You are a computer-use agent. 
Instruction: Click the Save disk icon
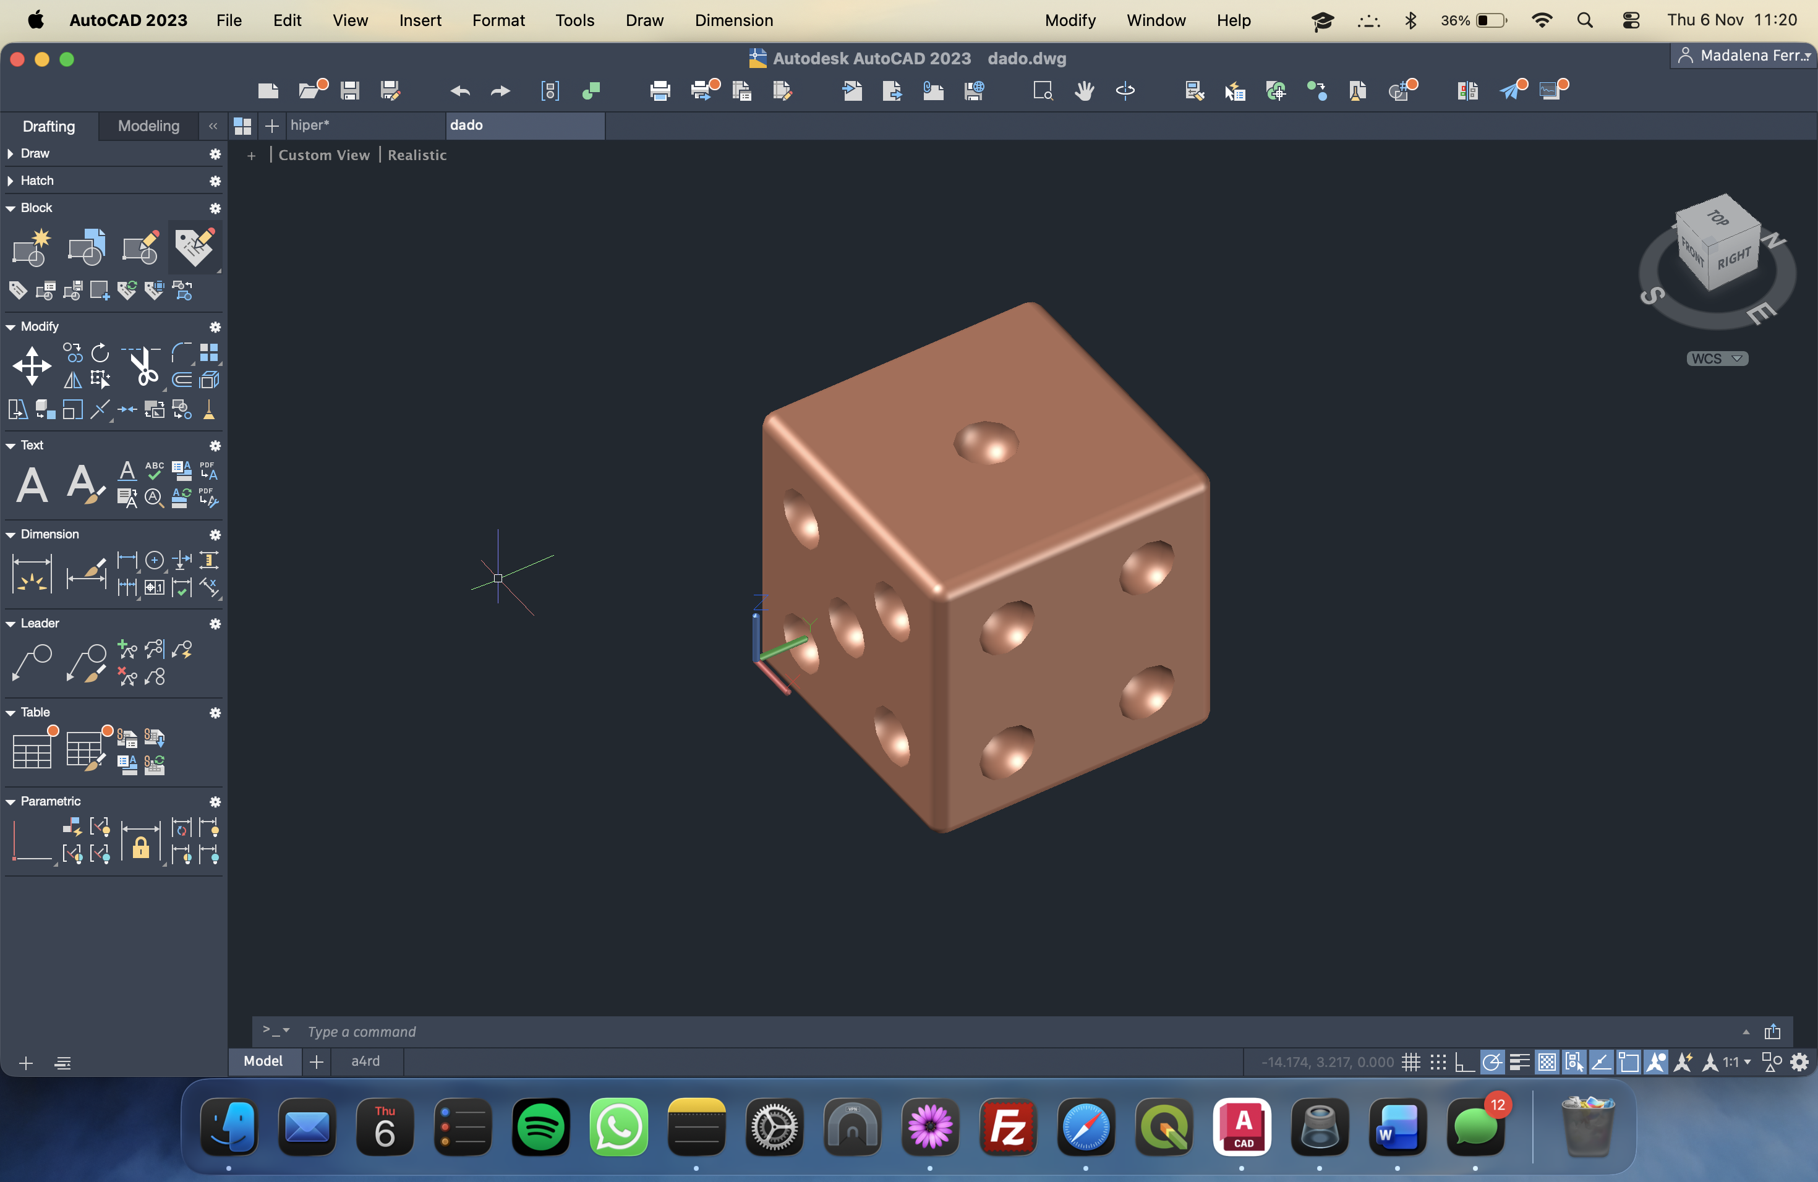point(350,91)
